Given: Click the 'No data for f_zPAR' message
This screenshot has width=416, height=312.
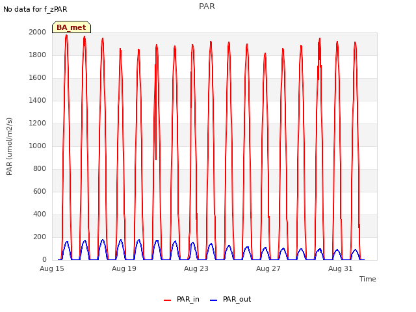Looking at the screenshot, I should pos(35,9).
